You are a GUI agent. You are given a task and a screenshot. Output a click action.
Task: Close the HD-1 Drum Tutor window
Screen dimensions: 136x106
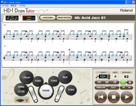pos(134,2)
